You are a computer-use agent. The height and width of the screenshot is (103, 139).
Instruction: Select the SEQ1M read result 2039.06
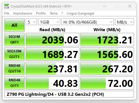tap(52, 40)
